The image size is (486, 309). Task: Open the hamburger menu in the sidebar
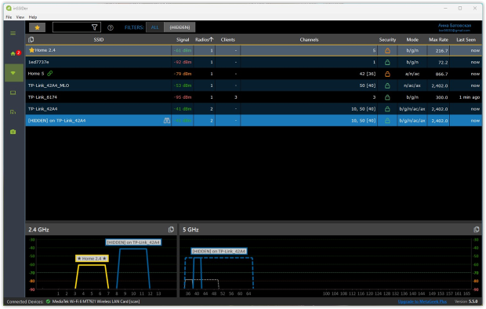[x=13, y=33]
